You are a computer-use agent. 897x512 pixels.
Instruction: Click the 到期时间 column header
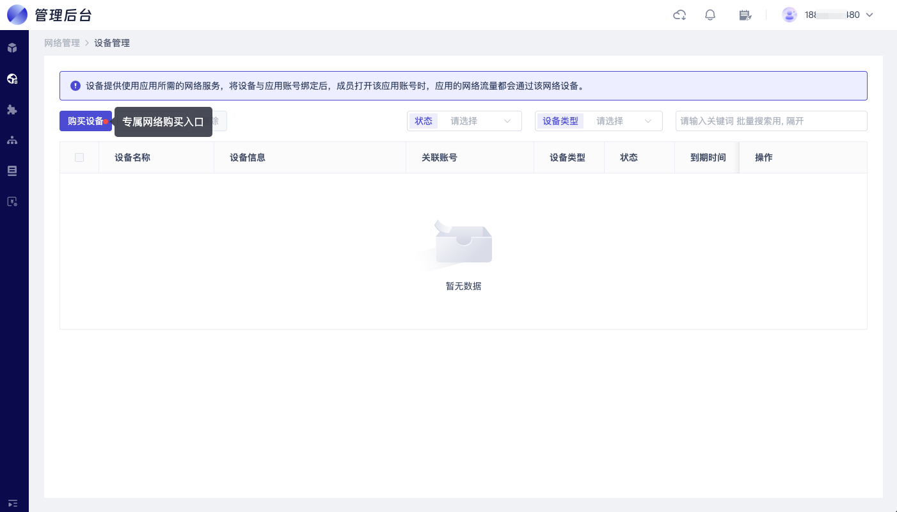(708, 157)
